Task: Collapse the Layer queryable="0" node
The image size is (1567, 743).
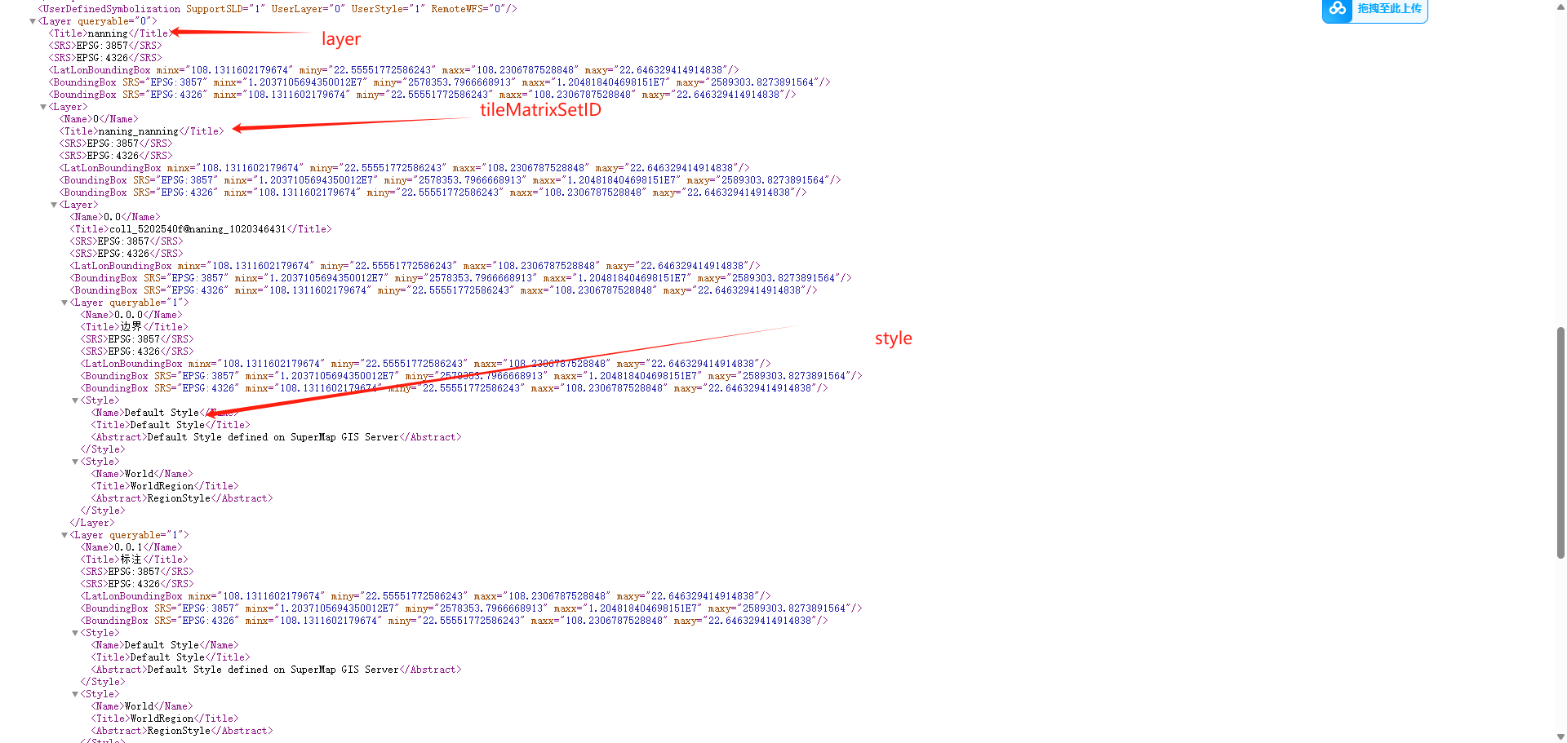Action: (x=33, y=21)
